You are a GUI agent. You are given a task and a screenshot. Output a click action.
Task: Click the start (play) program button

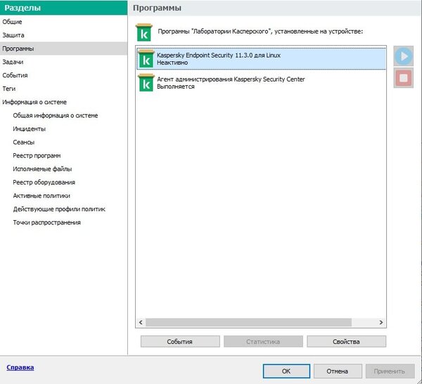(x=404, y=56)
